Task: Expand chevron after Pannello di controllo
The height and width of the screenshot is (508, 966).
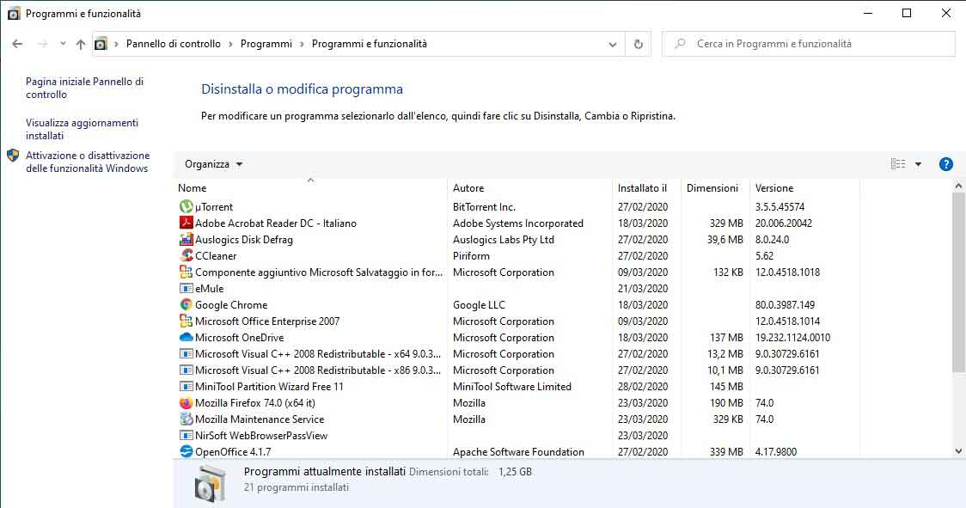Action: click(x=230, y=44)
